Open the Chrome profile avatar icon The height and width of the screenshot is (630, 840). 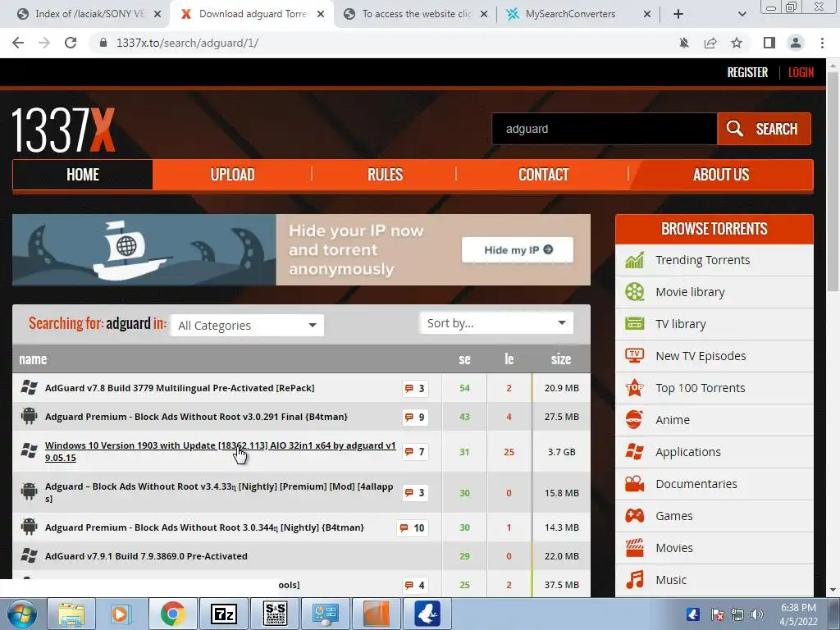pos(796,43)
